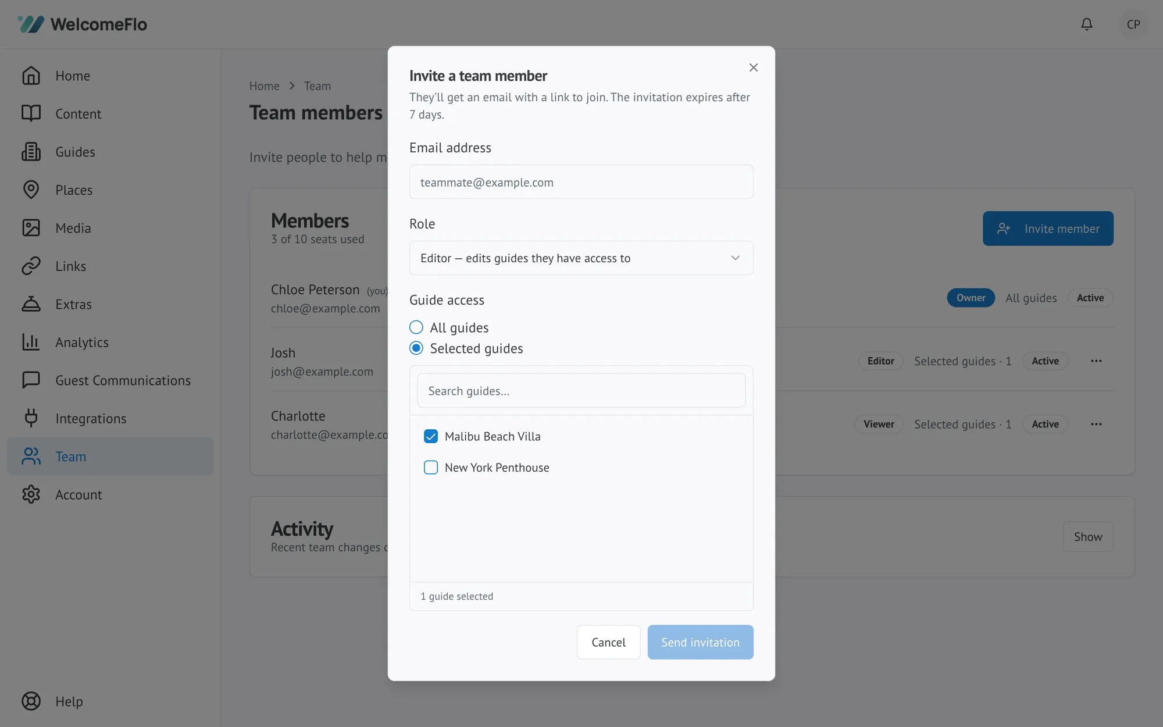Image resolution: width=1163 pixels, height=727 pixels.
Task: Click the Show button in Activity
Action: (1088, 537)
